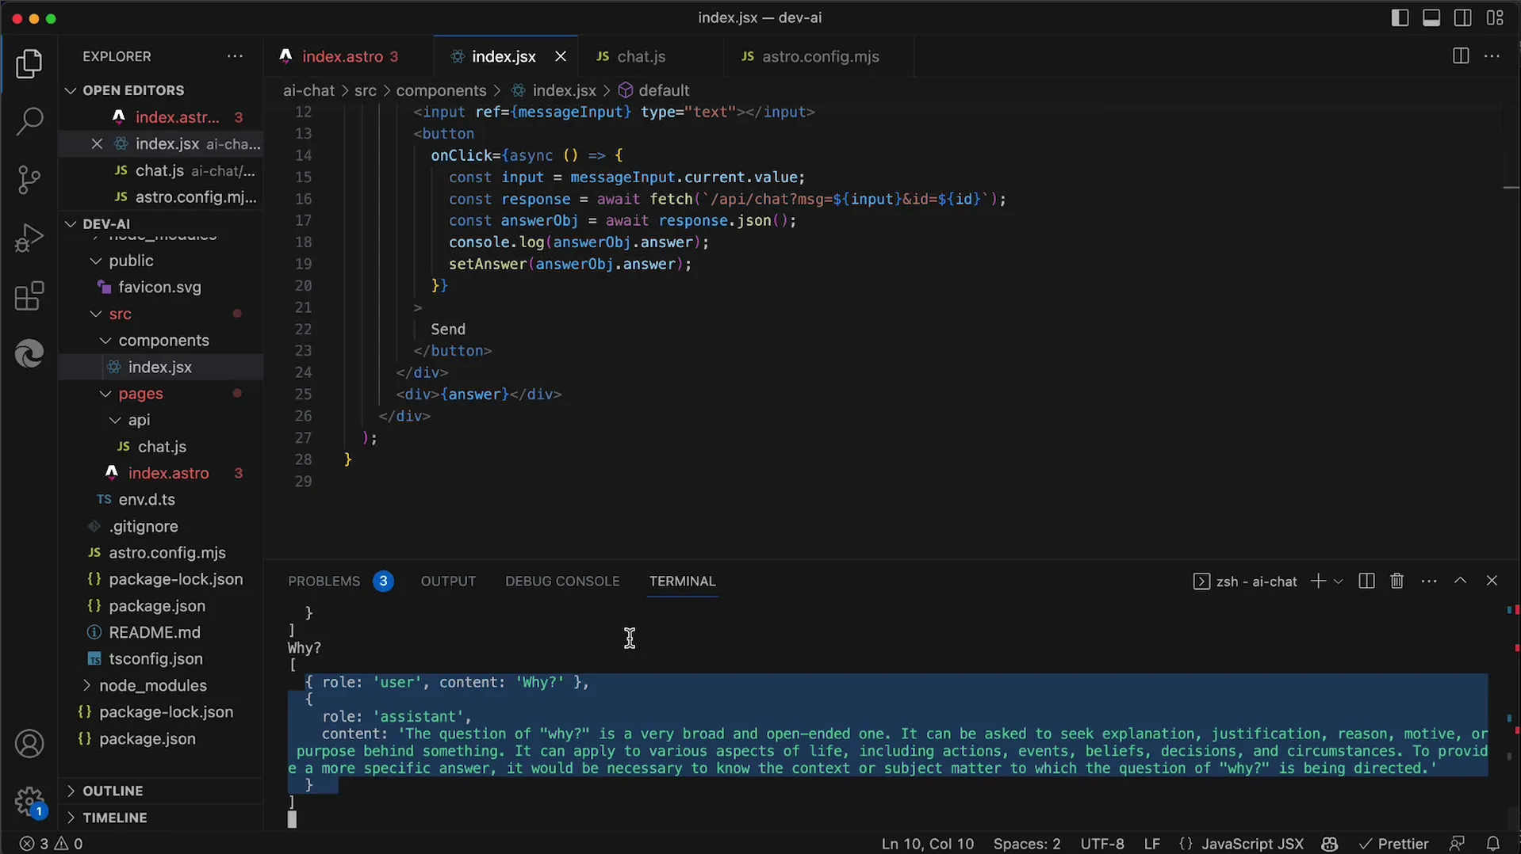Toggle the primary side bar layout icon
1521x854 pixels.
(1400, 17)
